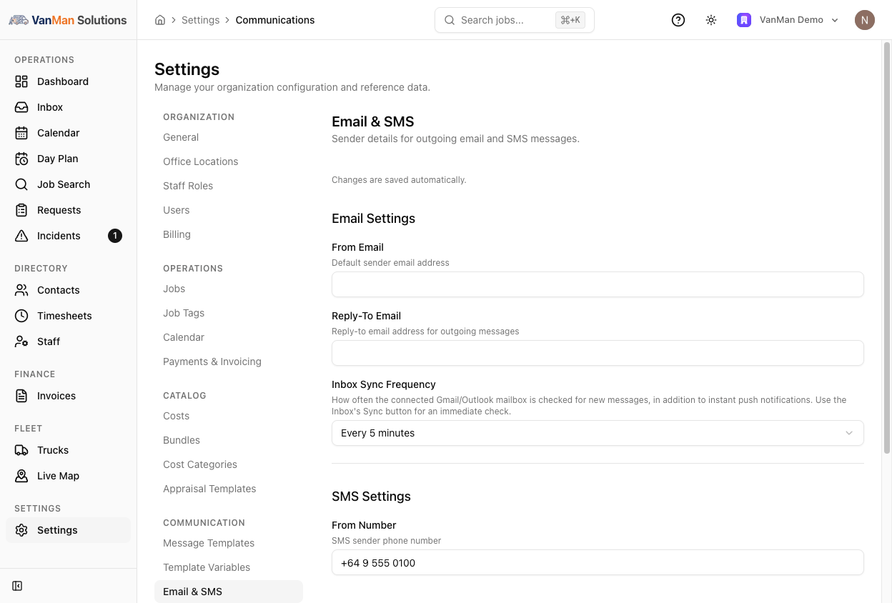Open Bundles catalog settings
892x603 pixels.
182,440
